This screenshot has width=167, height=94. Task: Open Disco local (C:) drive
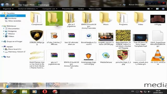tap(15, 49)
